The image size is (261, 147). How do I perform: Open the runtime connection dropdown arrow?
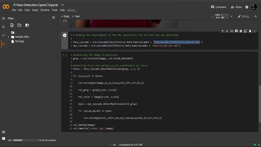point(231,16)
